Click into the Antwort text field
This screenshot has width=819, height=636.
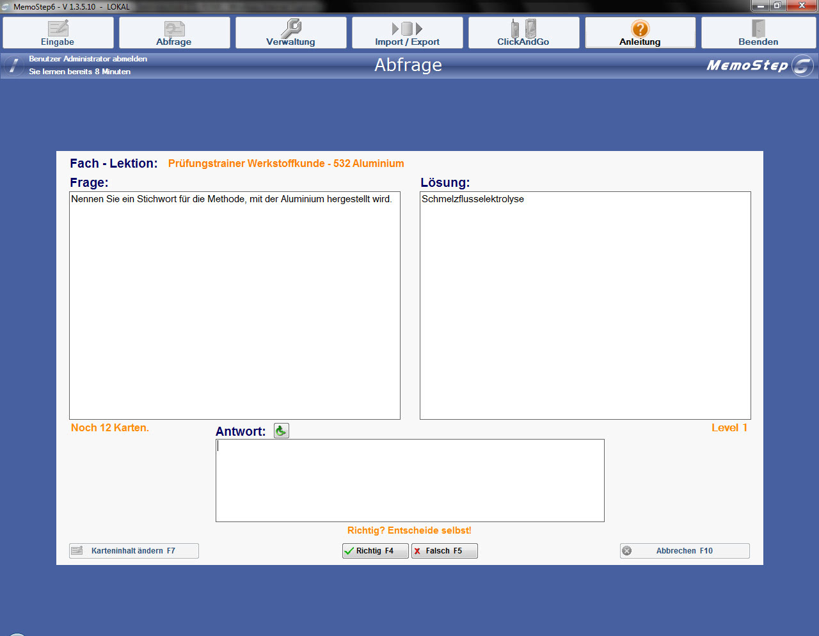click(409, 480)
